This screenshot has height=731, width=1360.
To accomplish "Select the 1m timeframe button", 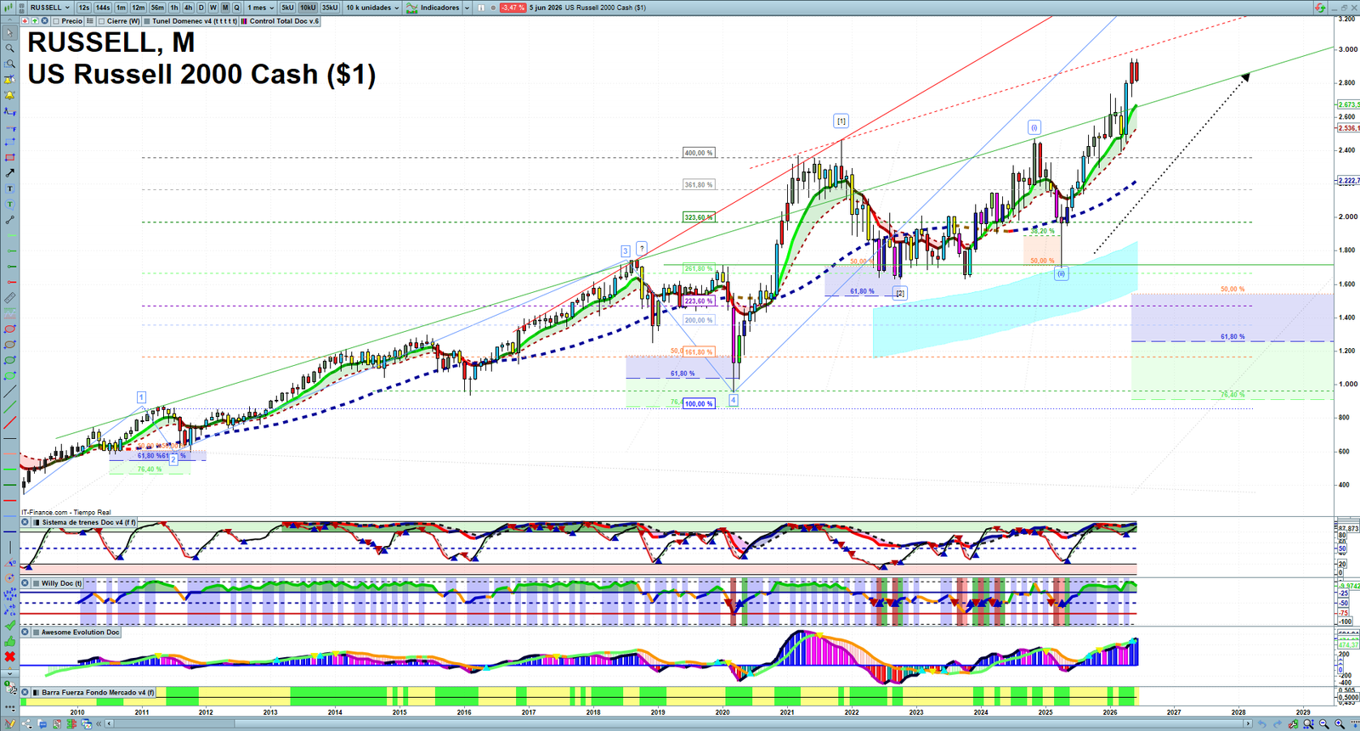I will (122, 8).
